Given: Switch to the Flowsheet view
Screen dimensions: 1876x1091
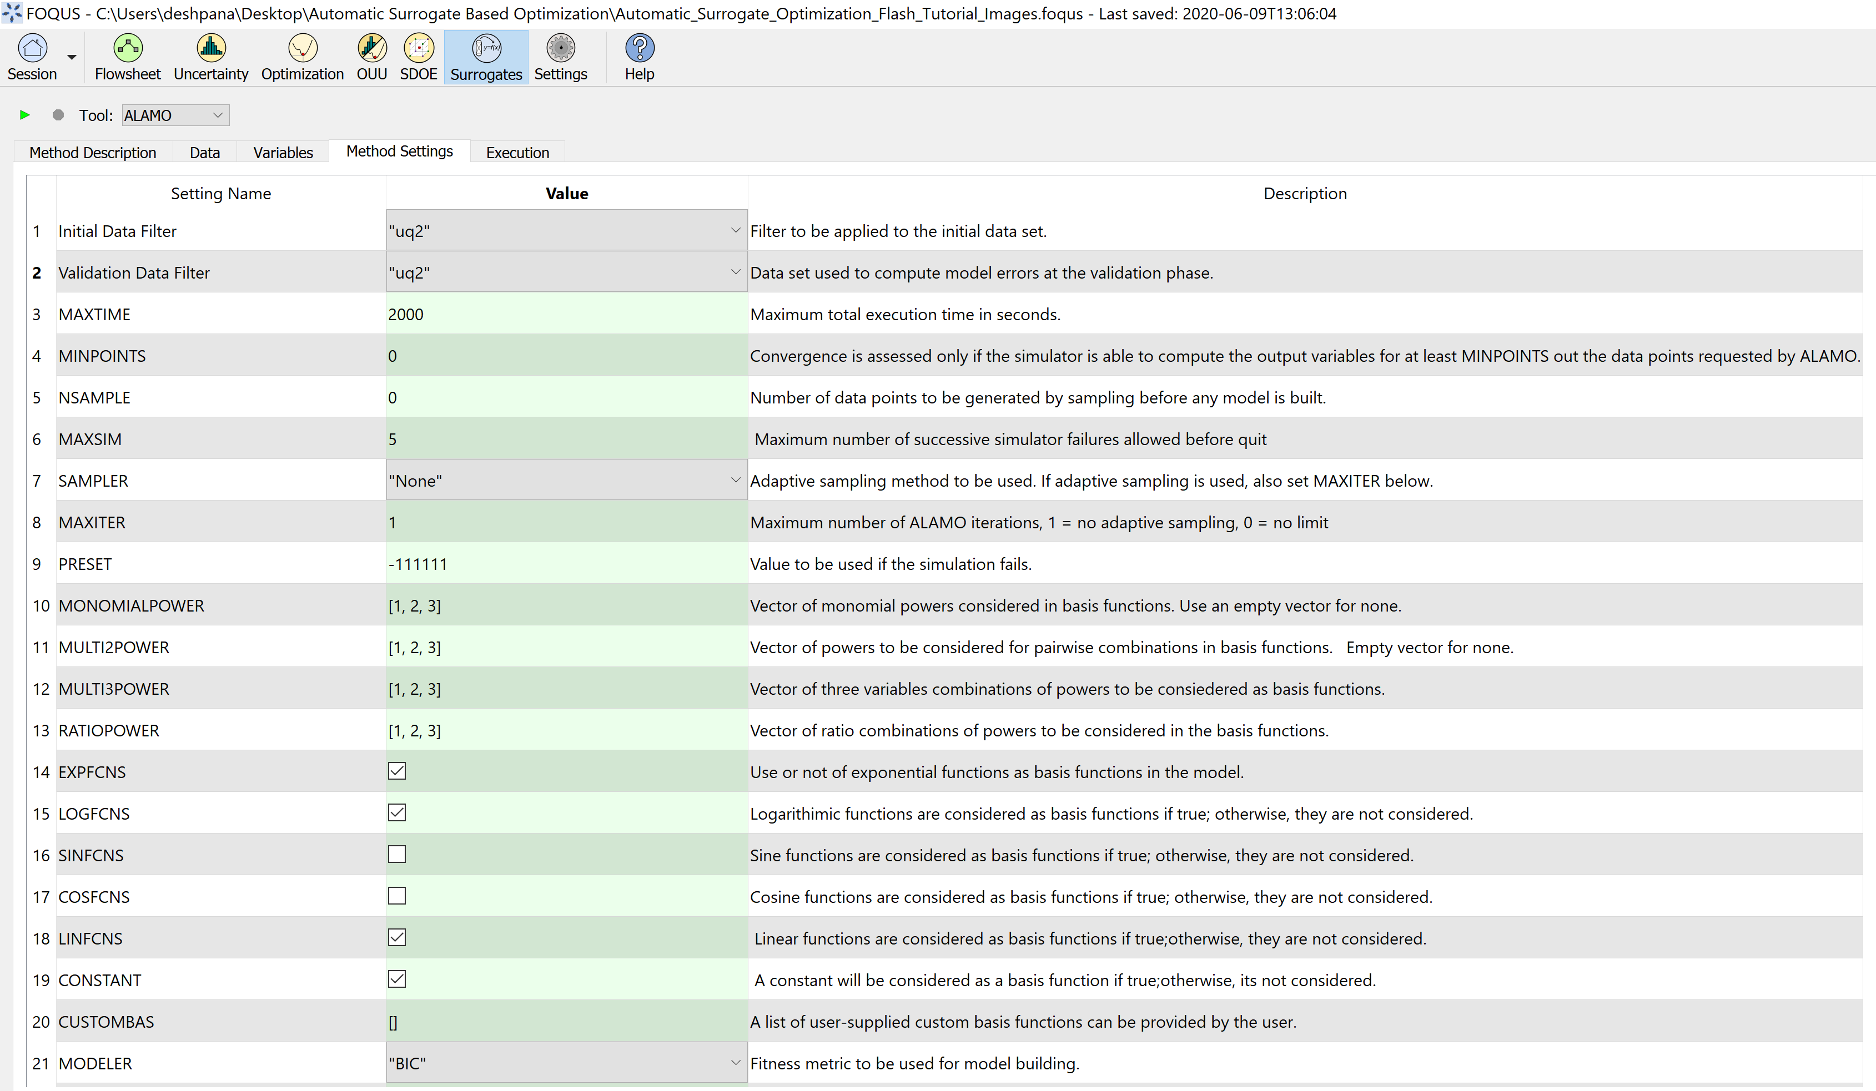Looking at the screenshot, I should point(127,49).
